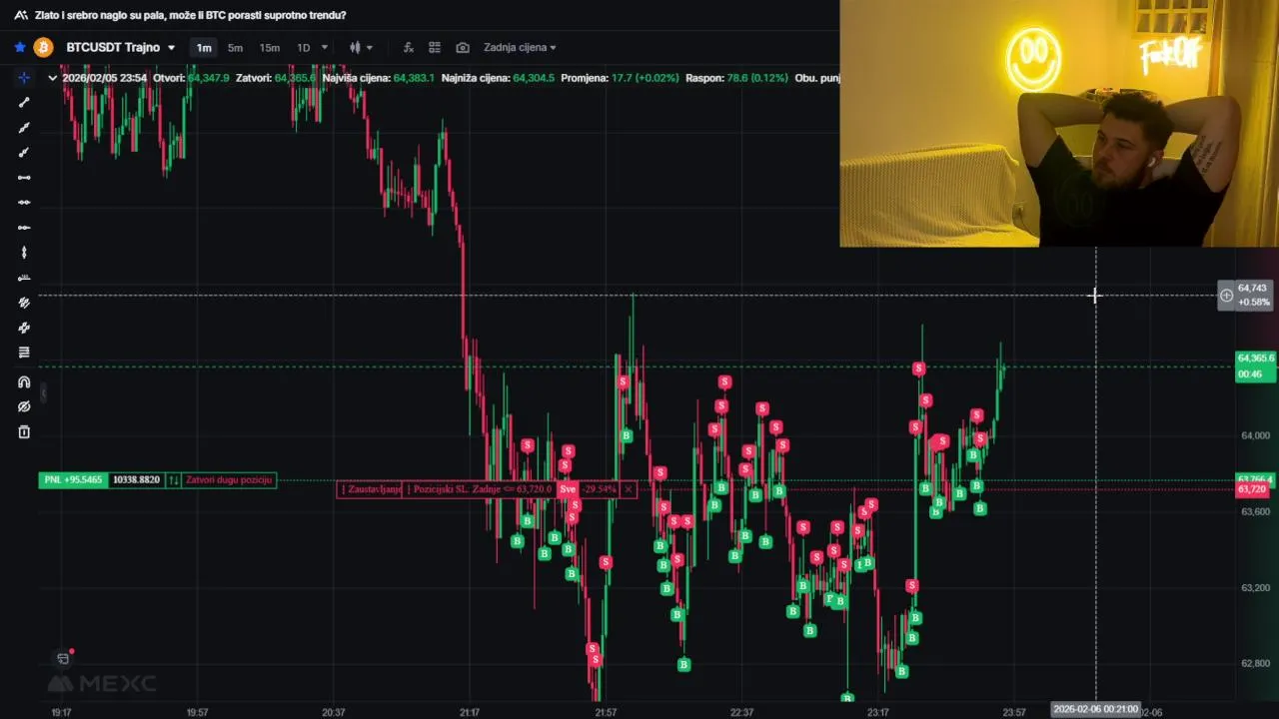The width and height of the screenshot is (1279, 719).
Task: Click the Otvori value 64,347.9
Action: click(x=208, y=78)
